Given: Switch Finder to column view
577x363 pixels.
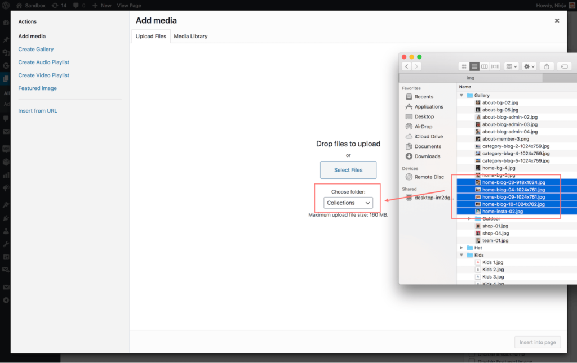Looking at the screenshot, I should coord(485,66).
